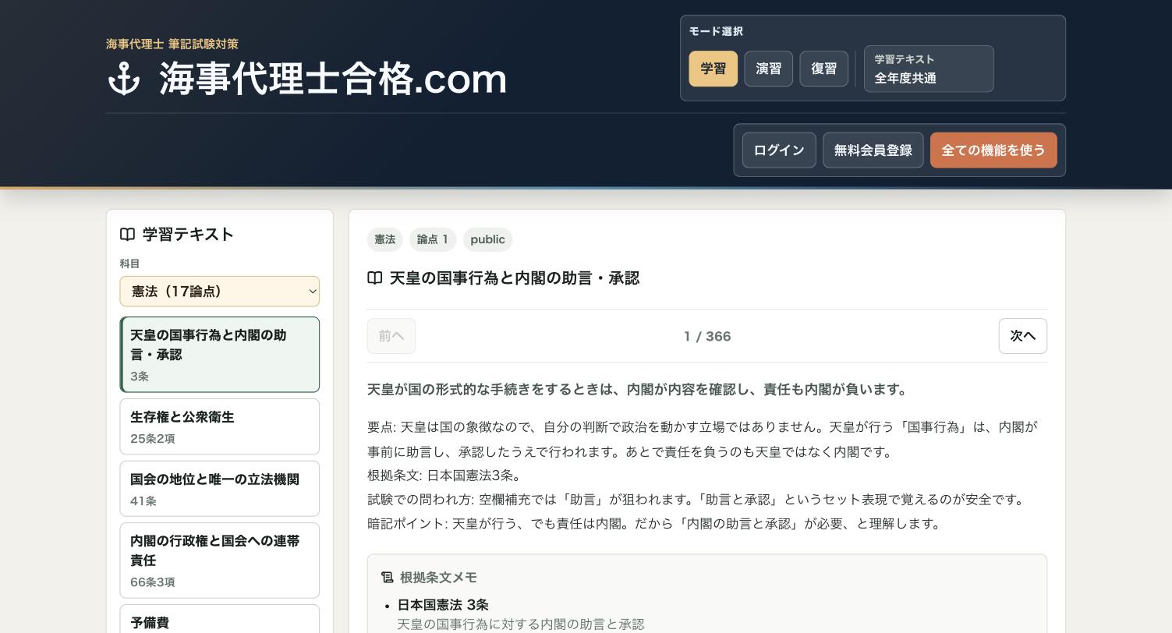The image size is (1172, 633).
Task: Switch to 演習 mode
Action: [768, 69]
